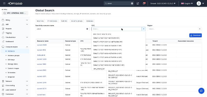Open the VPC-GENERAL-BSS VPC selector
This screenshot has height=97, width=207.
15,13
